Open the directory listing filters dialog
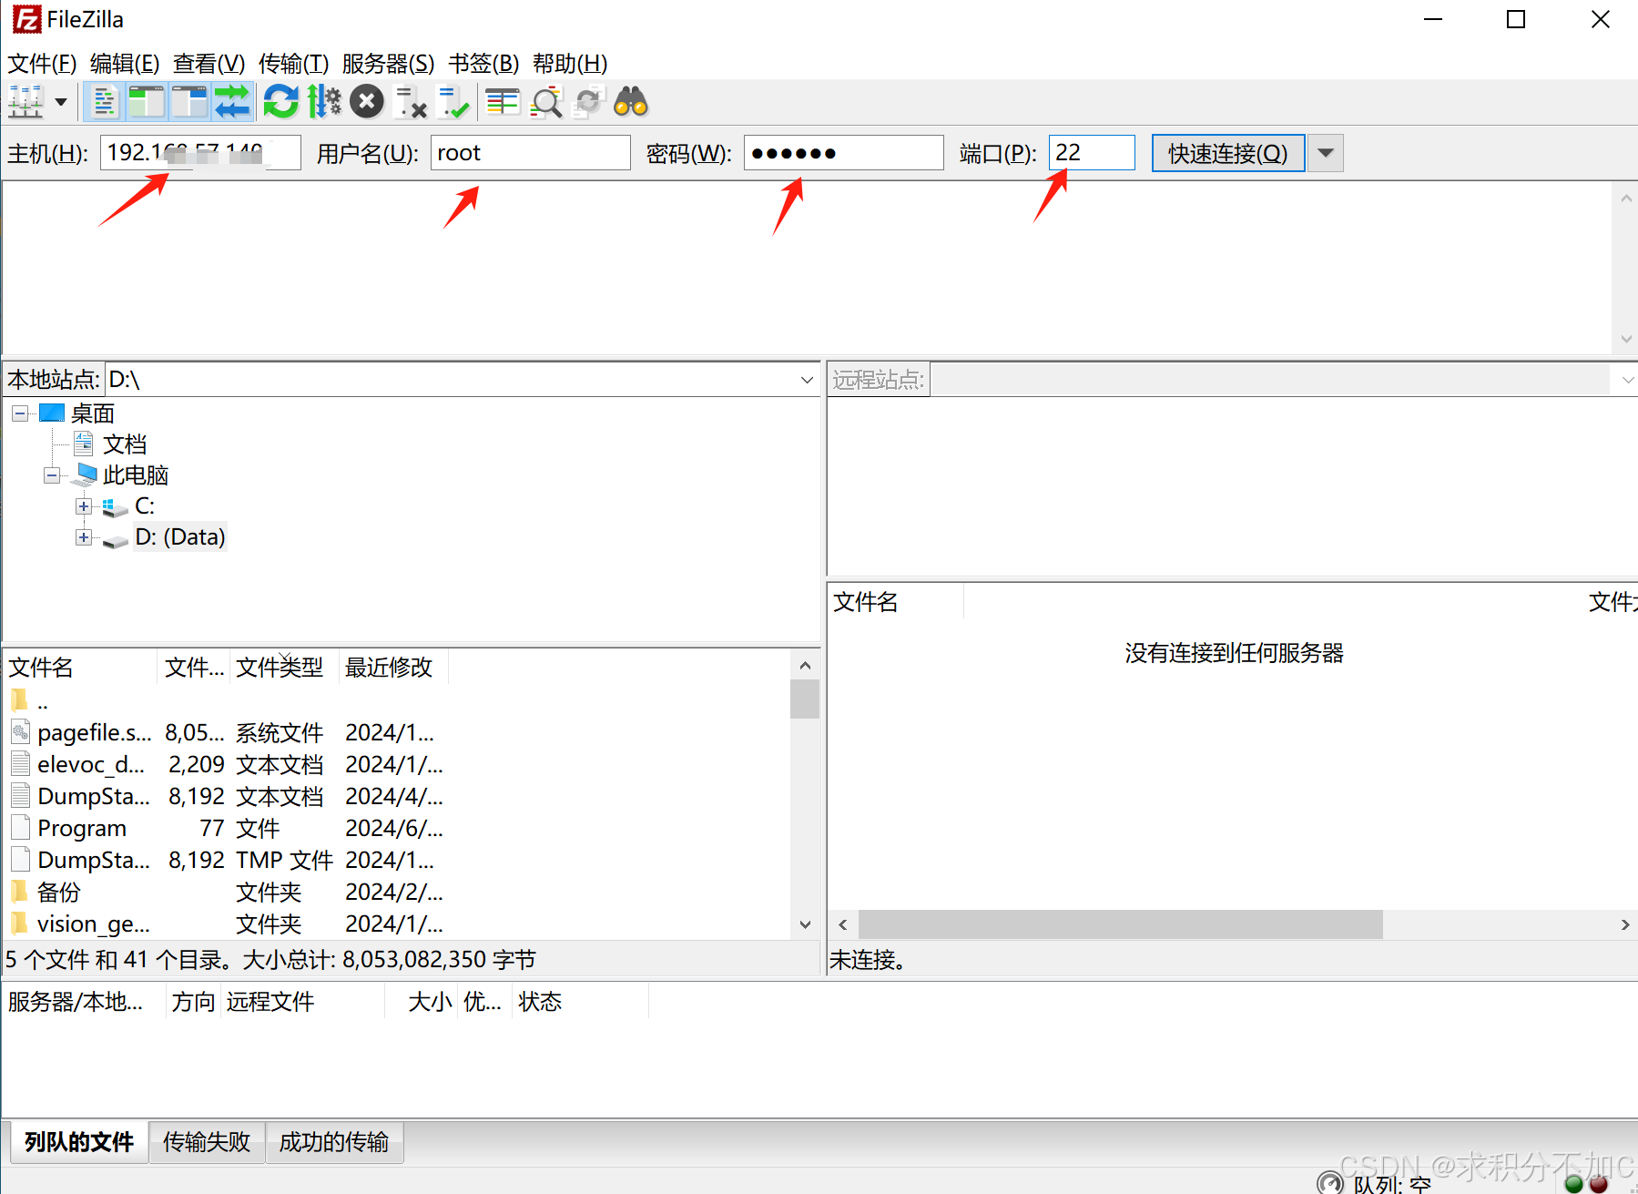Image resolution: width=1638 pixels, height=1194 pixels. point(502,102)
